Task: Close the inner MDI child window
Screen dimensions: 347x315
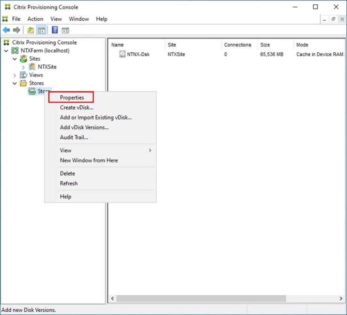Action: click(x=342, y=19)
